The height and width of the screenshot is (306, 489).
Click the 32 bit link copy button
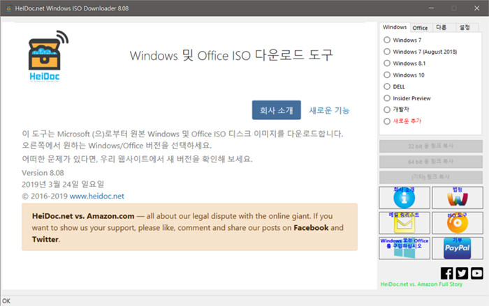point(431,146)
